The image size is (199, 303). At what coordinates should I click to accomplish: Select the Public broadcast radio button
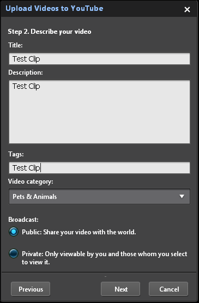click(14, 232)
